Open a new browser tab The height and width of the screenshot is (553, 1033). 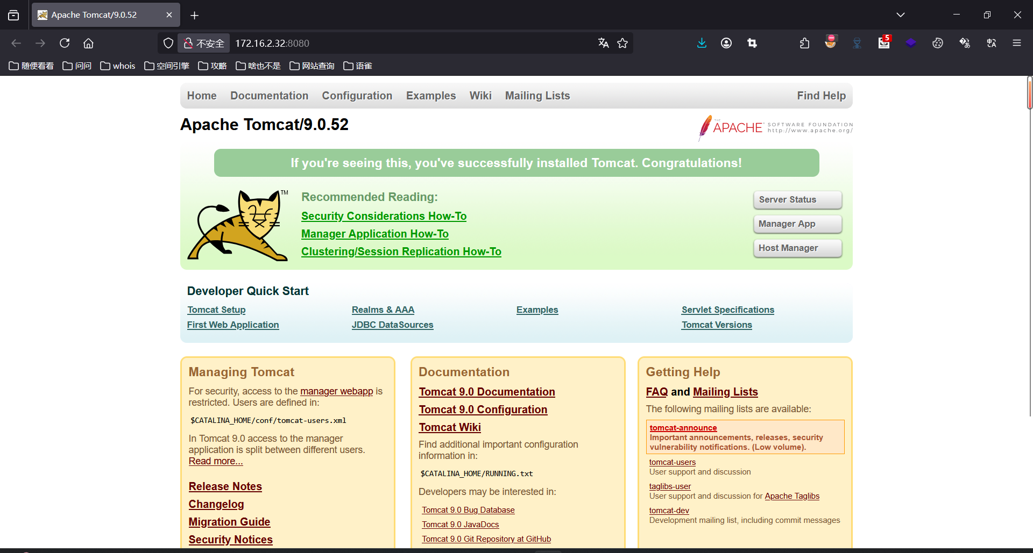click(x=195, y=15)
